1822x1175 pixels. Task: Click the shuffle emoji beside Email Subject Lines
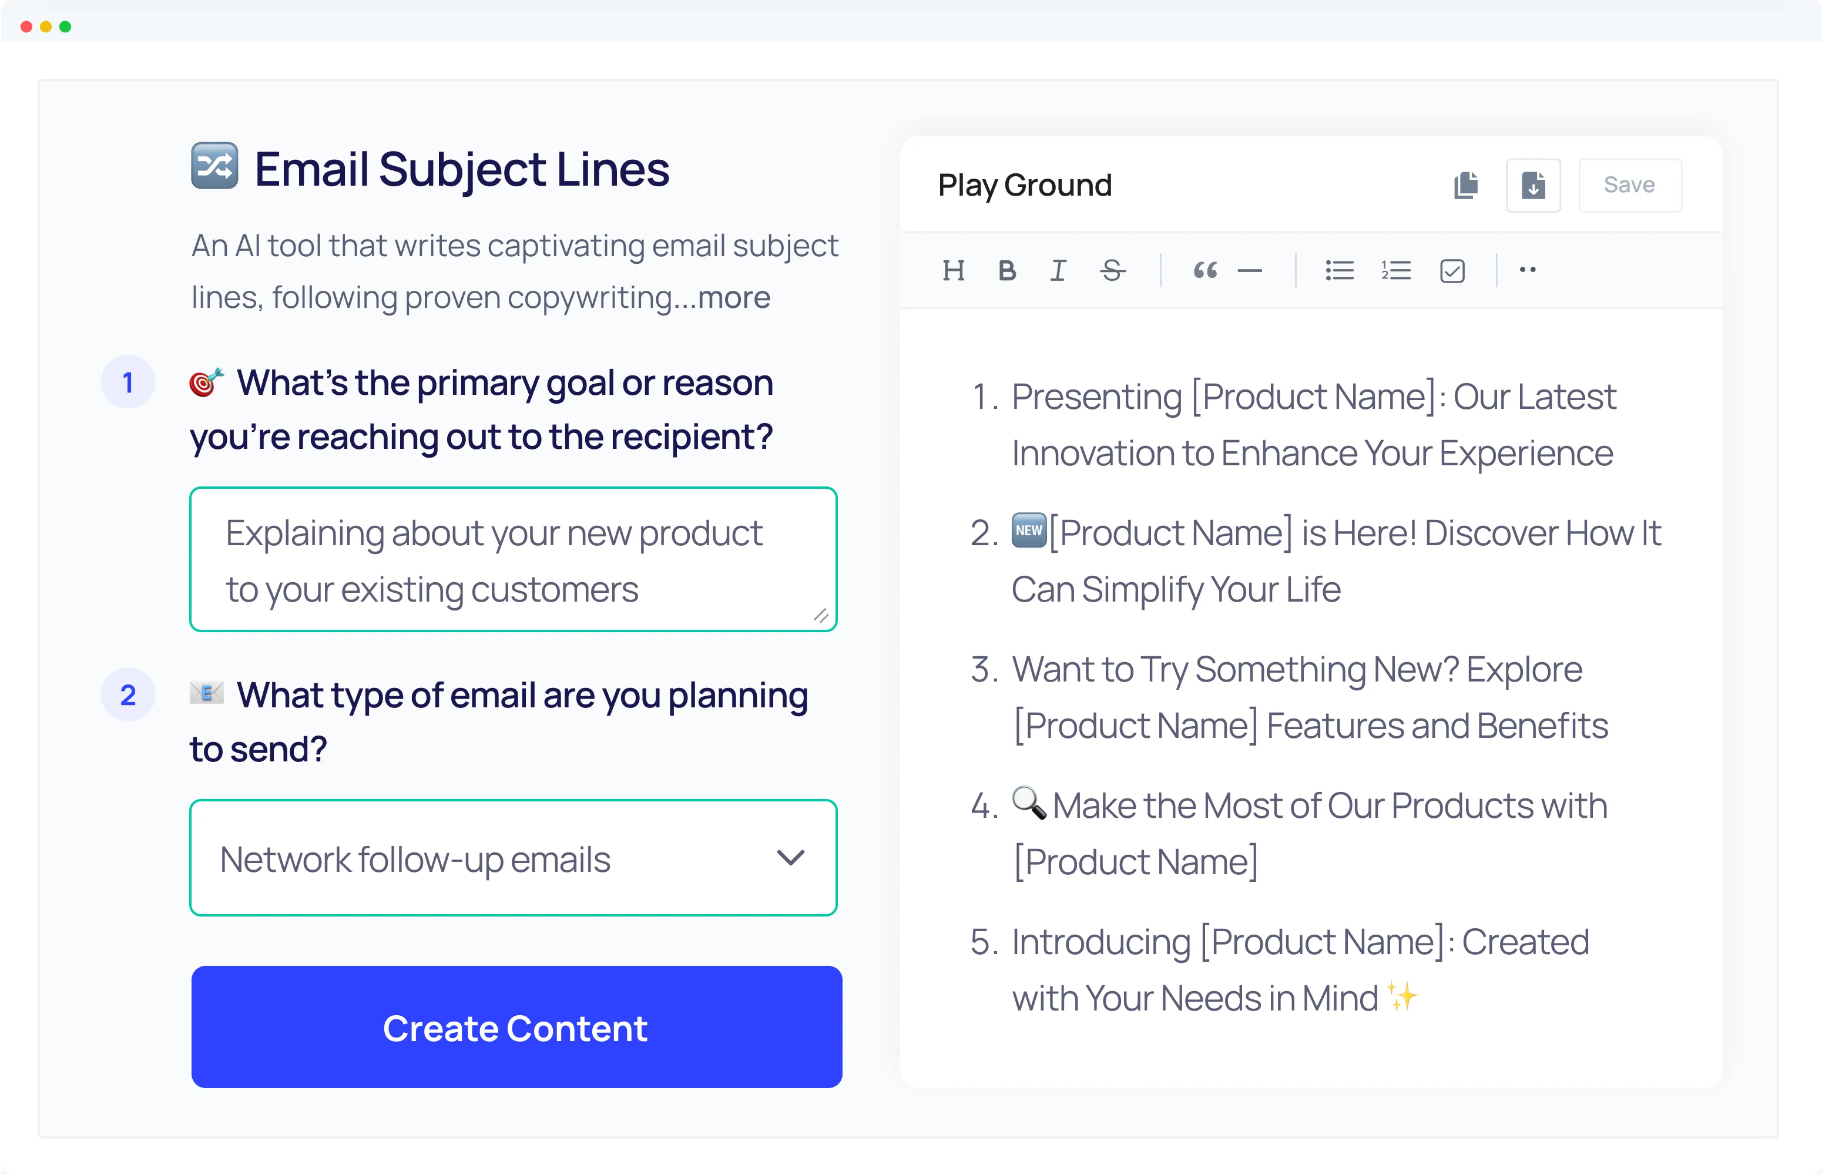[215, 166]
